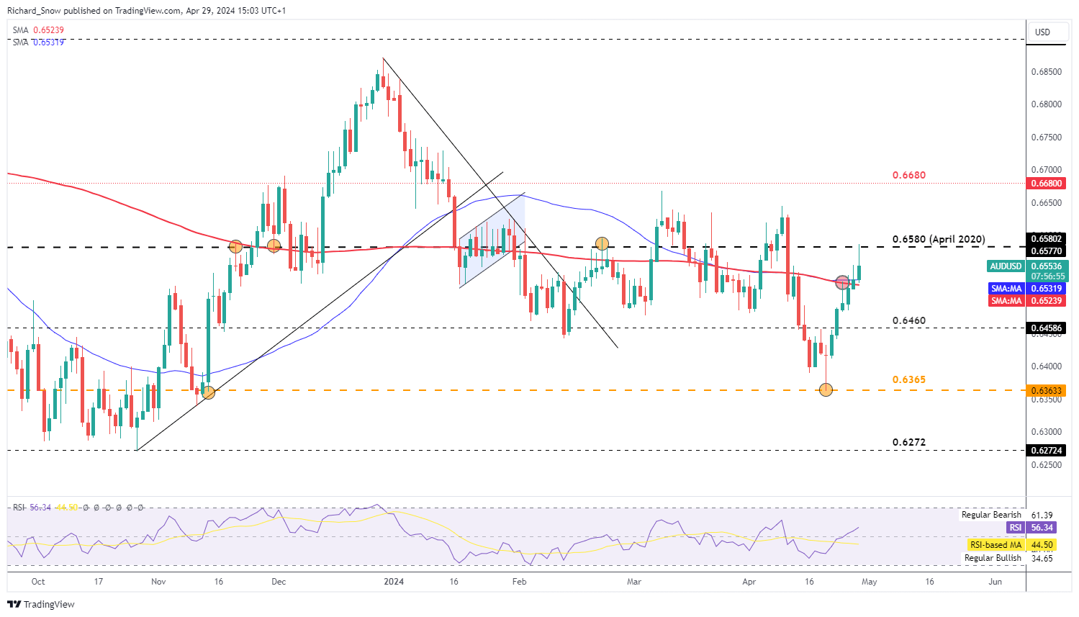The width and height of the screenshot is (1079, 617).
Task: Click the green AUDUSD symbol tag
Action: [x=1006, y=266]
